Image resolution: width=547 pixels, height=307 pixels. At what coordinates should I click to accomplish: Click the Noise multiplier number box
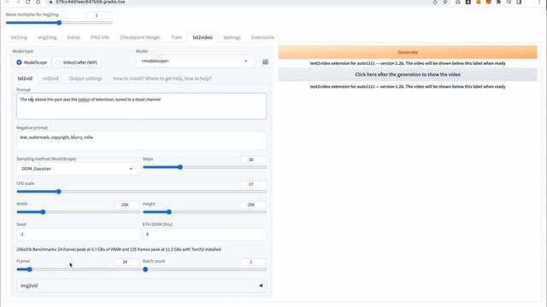pos(99,15)
